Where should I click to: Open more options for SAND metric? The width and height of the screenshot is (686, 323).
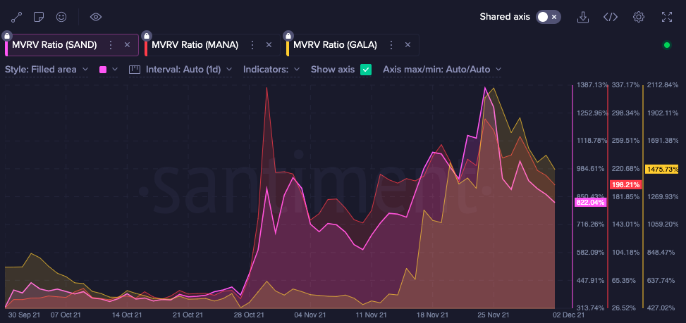point(111,44)
